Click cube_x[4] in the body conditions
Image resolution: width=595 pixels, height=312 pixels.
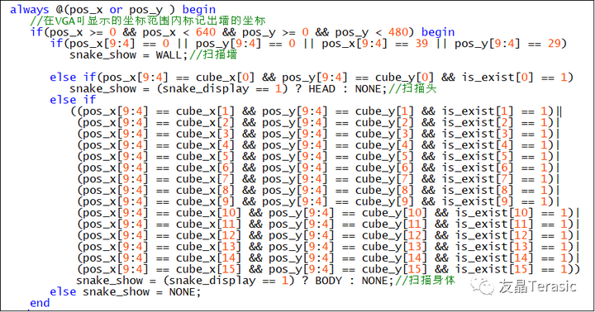click(x=205, y=145)
